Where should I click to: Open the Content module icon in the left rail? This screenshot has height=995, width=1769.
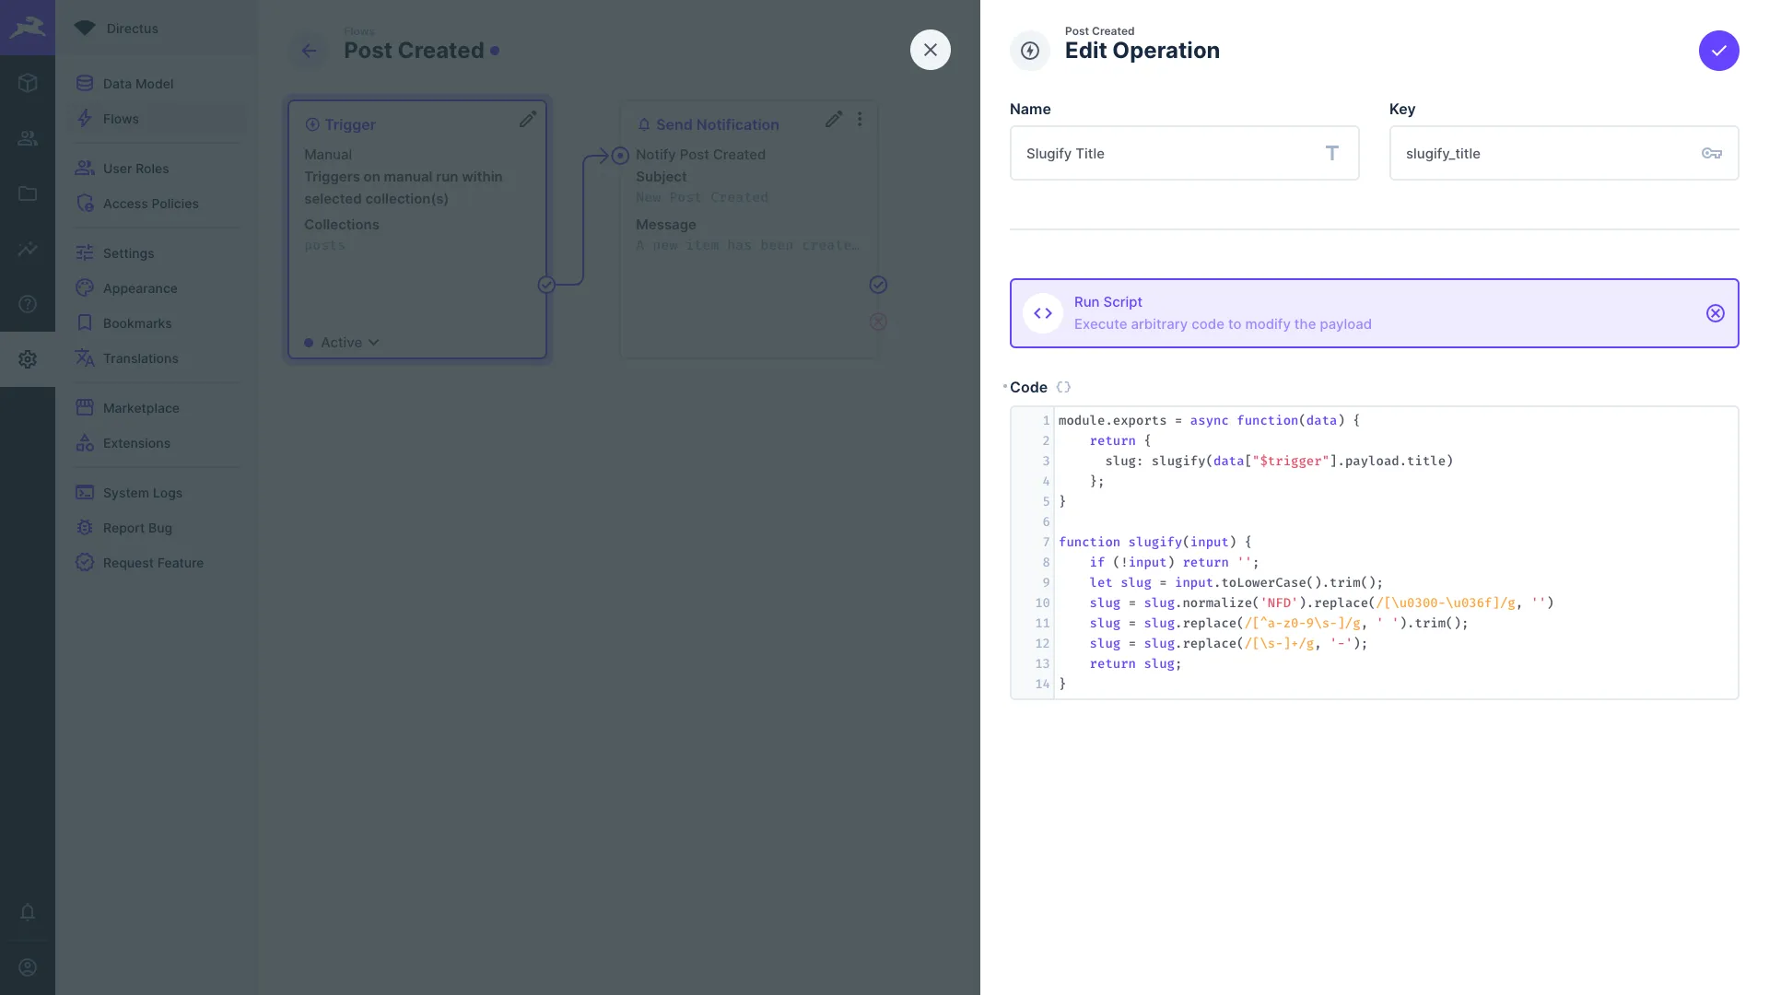28,83
